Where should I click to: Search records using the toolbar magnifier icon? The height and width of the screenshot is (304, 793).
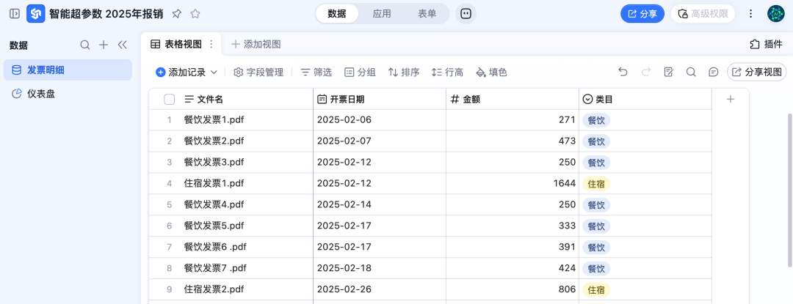coord(691,72)
